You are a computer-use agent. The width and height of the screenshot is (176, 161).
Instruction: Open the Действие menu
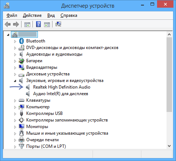pyautogui.click(x=32, y=15)
